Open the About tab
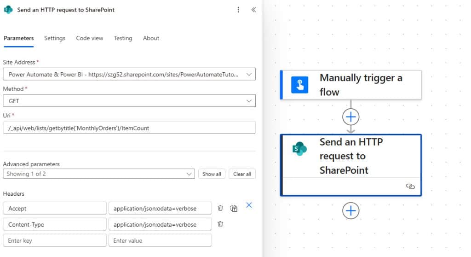The image size is (471, 257). pyautogui.click(x=151, y=38)
